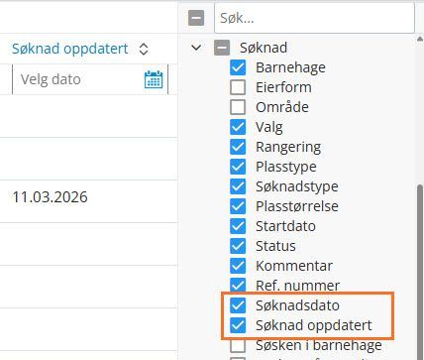
Task: Click the Søk... column search field
Action: pos(314,18)
